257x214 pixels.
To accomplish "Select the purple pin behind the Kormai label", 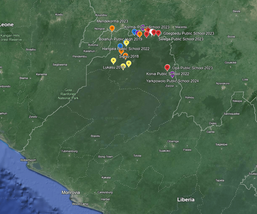I will coord(143,27).
